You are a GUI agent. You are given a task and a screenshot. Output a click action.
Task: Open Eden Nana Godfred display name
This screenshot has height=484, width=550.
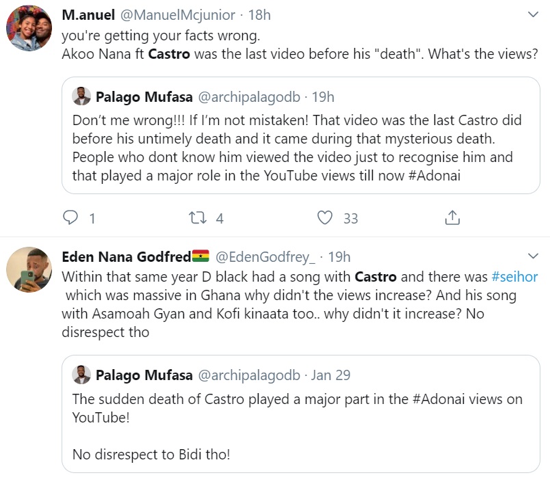tap(126, 258)
